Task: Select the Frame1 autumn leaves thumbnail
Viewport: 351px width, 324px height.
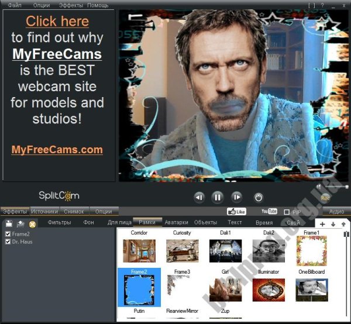Action: pos(312,251)
